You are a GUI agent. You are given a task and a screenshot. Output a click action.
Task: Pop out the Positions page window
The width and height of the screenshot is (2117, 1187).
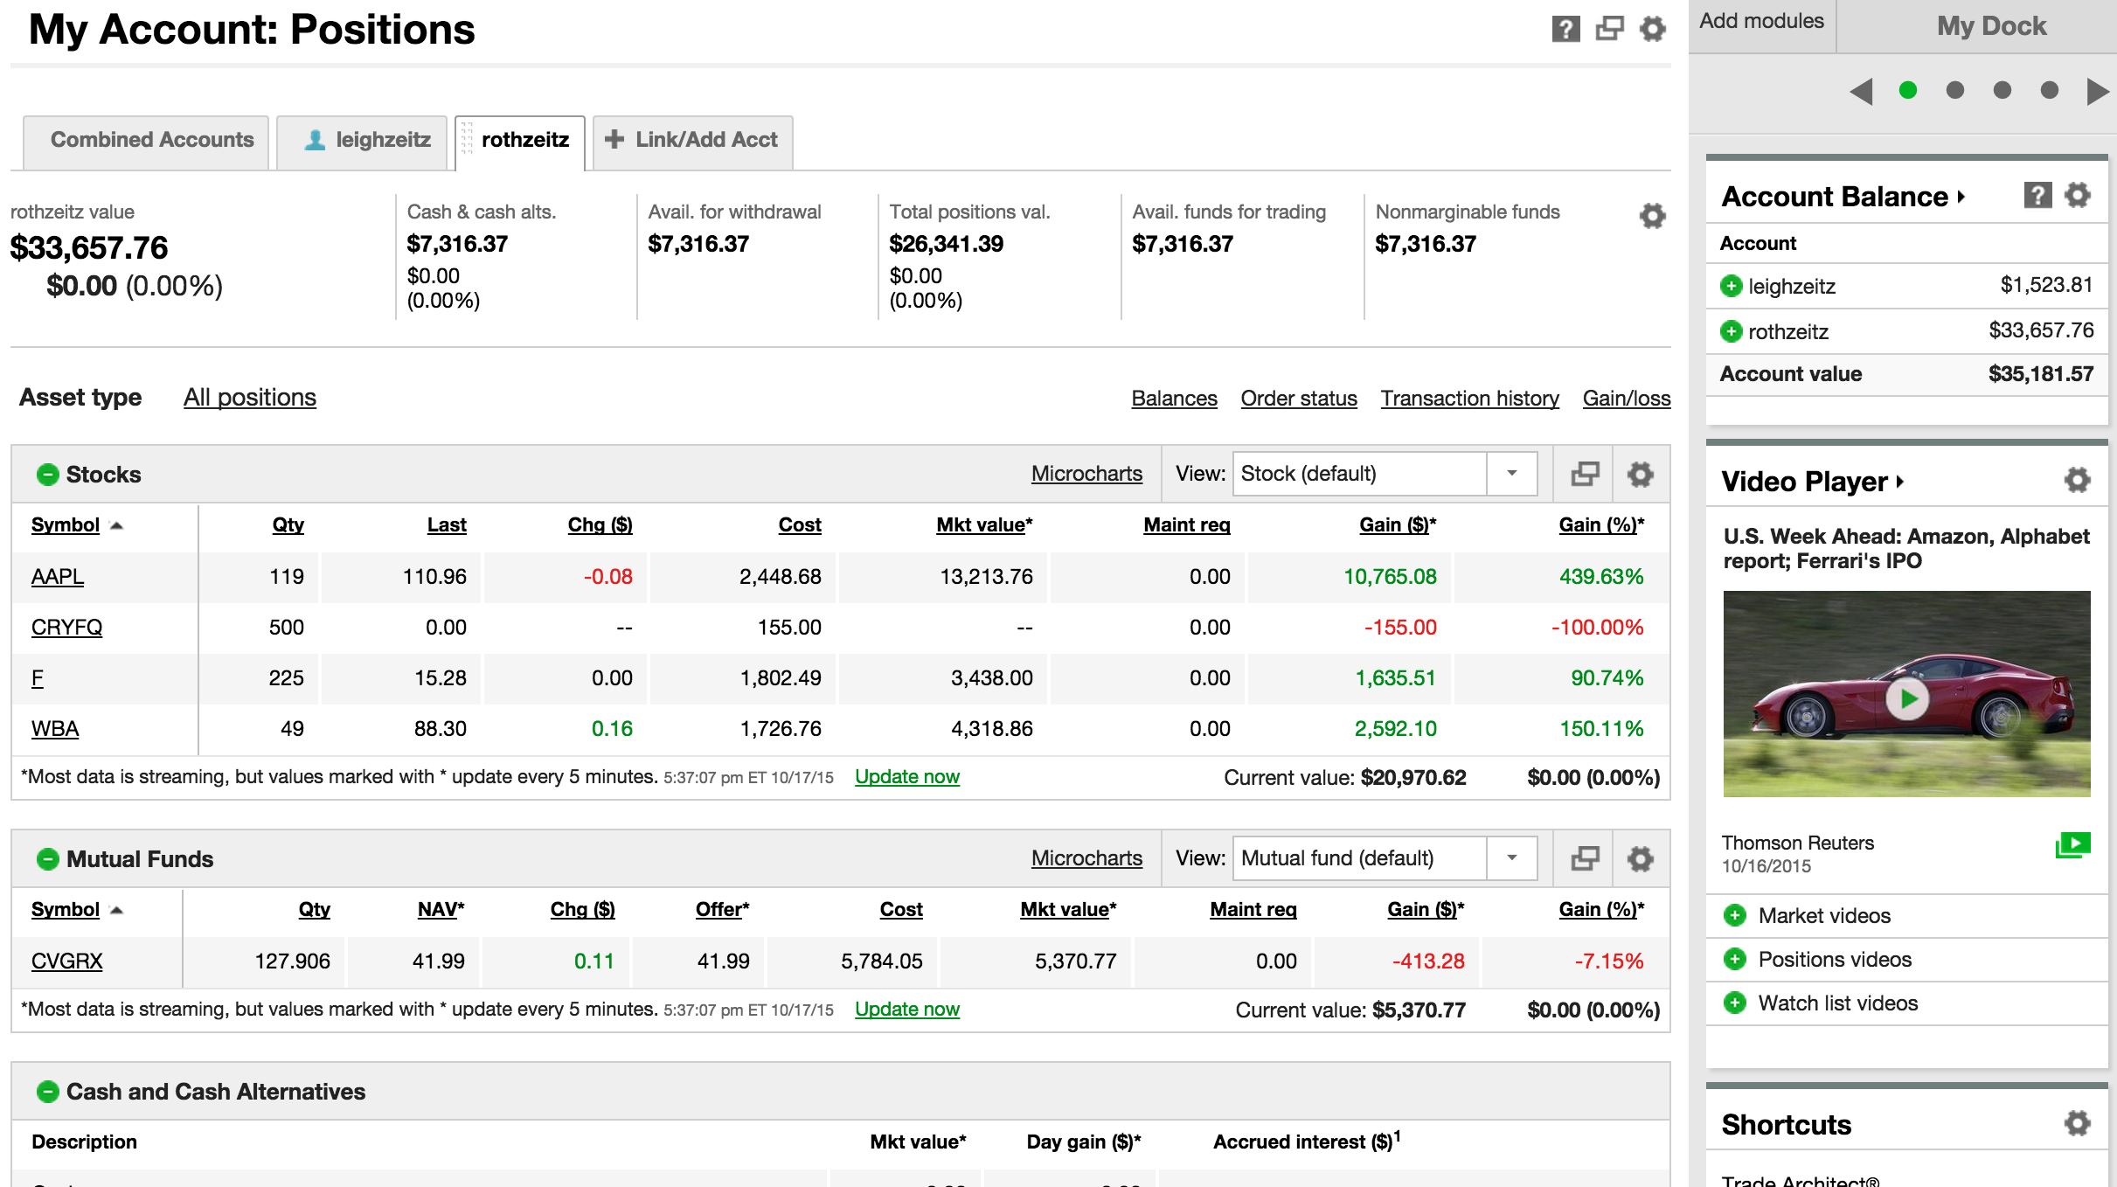[1608, 29]
